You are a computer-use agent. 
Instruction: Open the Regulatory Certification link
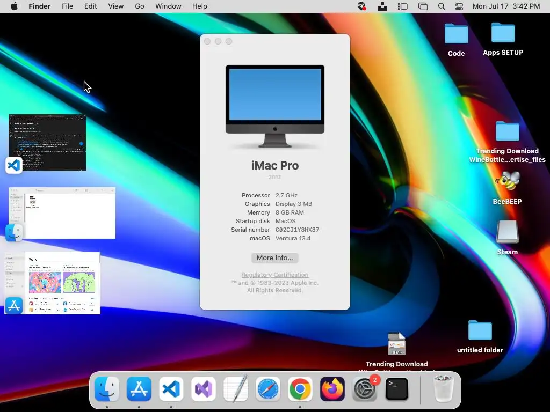click(x=274, y=275)
